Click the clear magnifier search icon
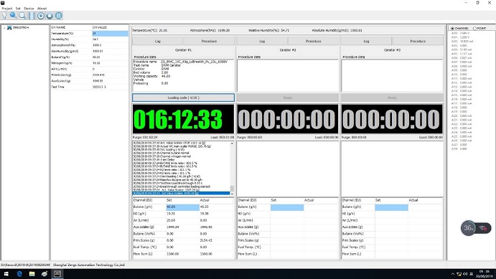Image resolution: width=496 pixels, height=279 pixels. (x=22, y=16)
